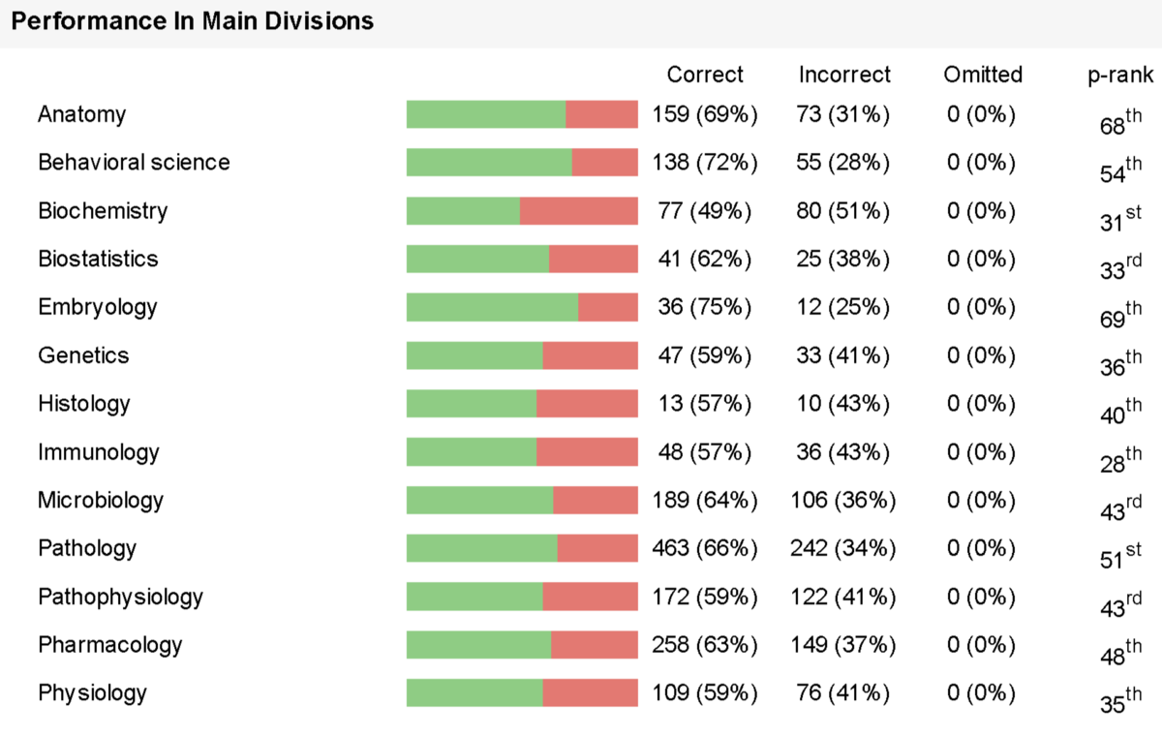1162x737 pixels.
Task: Click the Anatomy division label
Action: click(82, 114)
